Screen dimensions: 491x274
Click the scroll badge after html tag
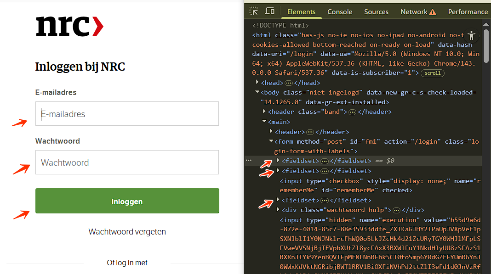click(x=432, y=73)
